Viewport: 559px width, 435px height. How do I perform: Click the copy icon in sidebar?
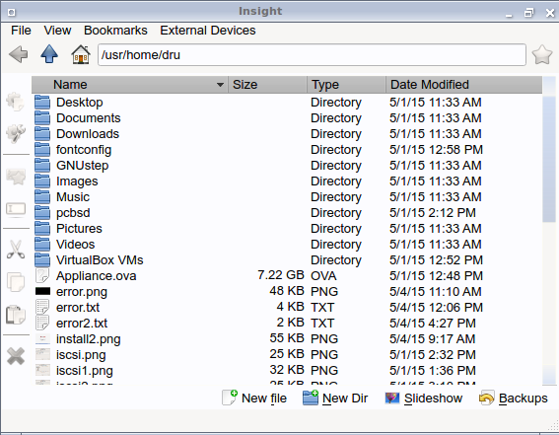point(16,282)
